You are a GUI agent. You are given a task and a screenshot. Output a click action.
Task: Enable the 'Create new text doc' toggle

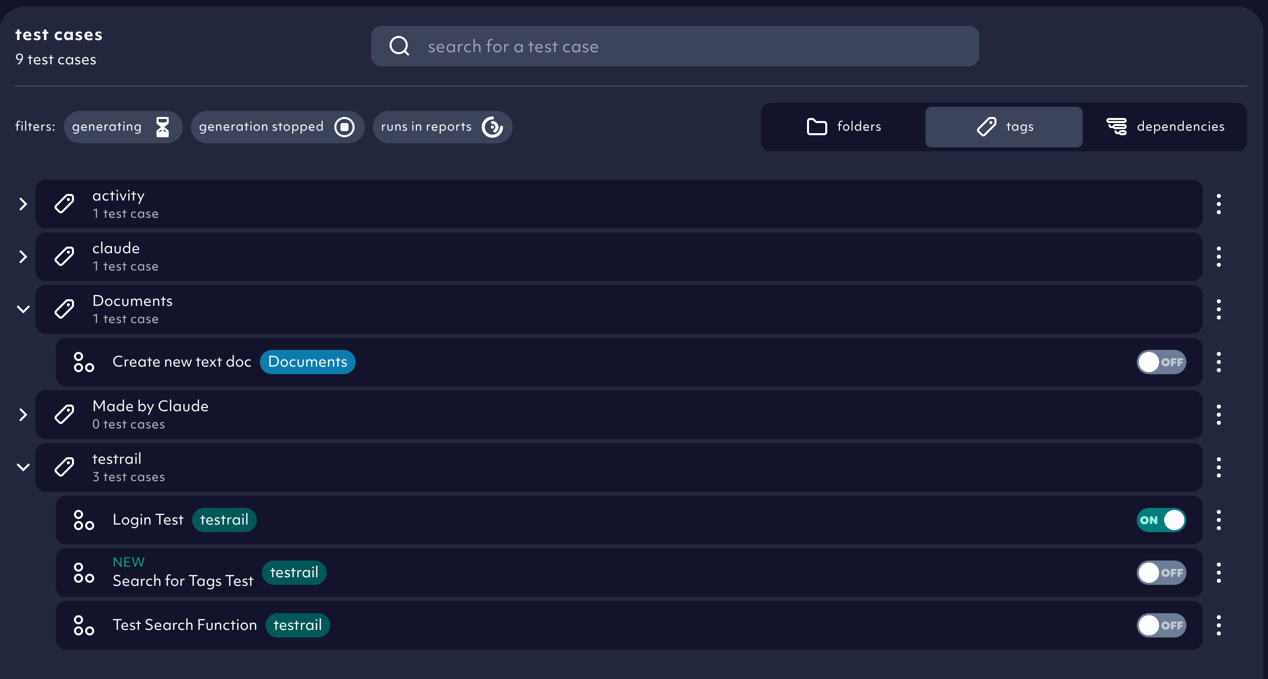1162,362
